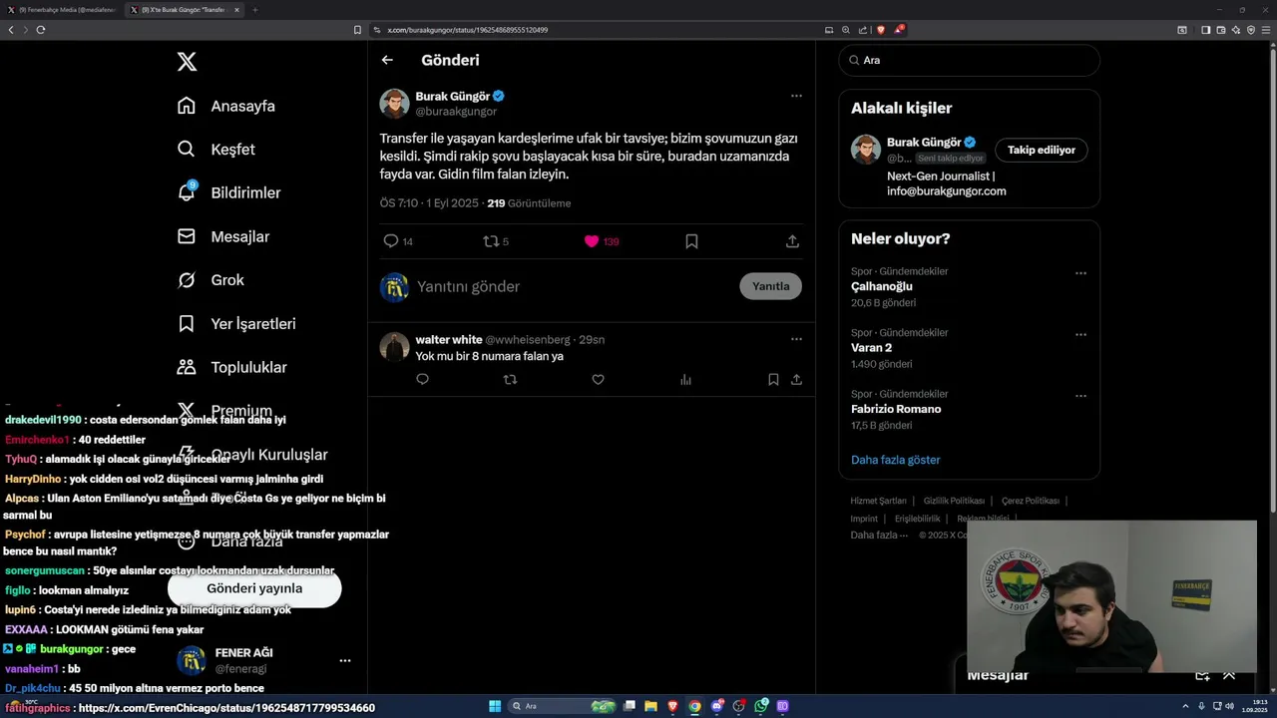Screen dimensions: 1277x718
Task: Open Burak Güngör's post avatar
Action: [394, 104]
